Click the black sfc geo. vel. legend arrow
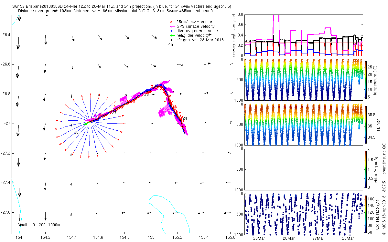 click(x=172, y=40)
